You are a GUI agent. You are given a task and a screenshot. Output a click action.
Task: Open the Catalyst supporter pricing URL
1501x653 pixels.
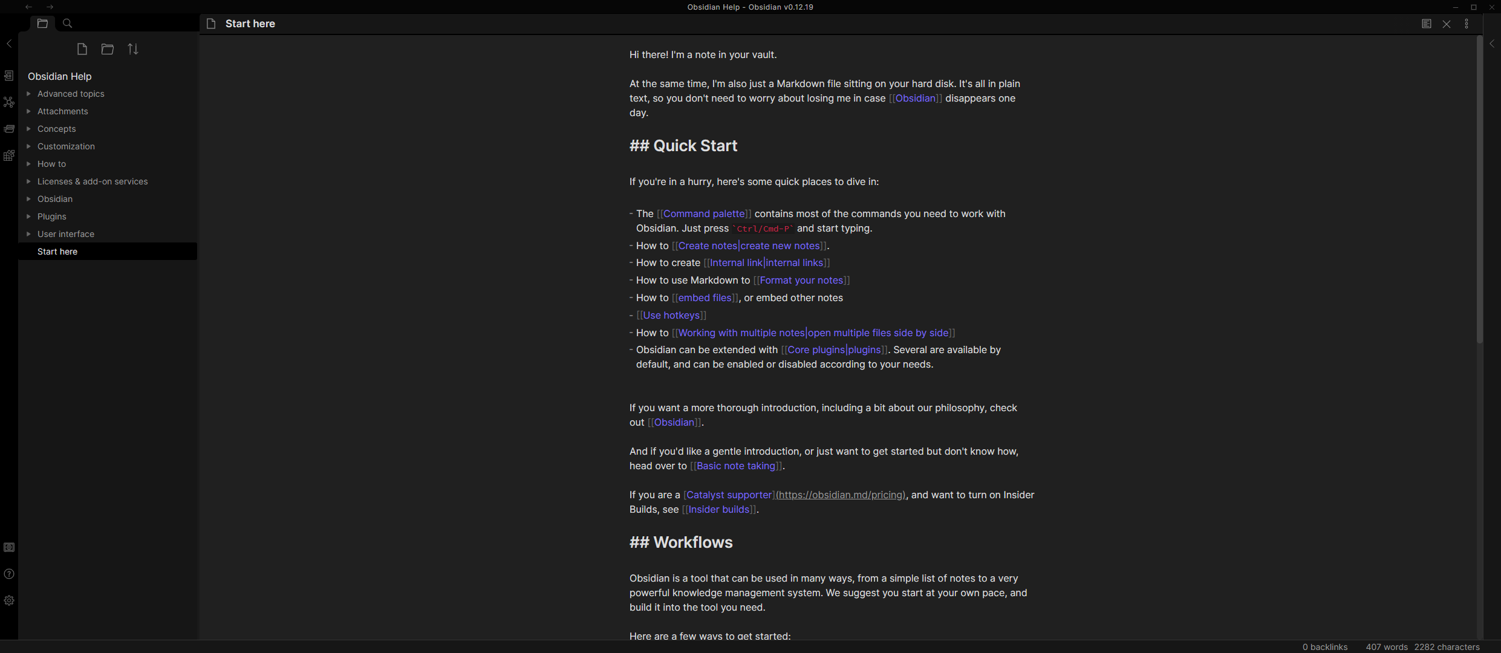click(841, 495)
